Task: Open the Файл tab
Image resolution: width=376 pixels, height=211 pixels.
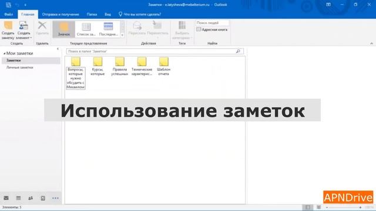Action: [9, 14]
